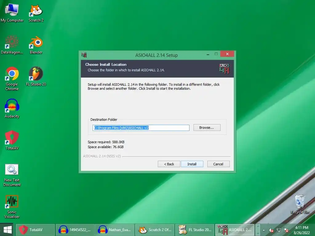Viewport: 315px width, 236px height.
Task: Show hidden system tray icons
Action: coord(264,230)
